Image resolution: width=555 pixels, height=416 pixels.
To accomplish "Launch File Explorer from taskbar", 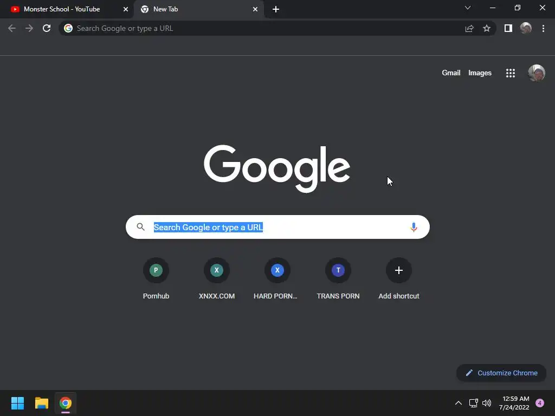I will click(41, 403).
